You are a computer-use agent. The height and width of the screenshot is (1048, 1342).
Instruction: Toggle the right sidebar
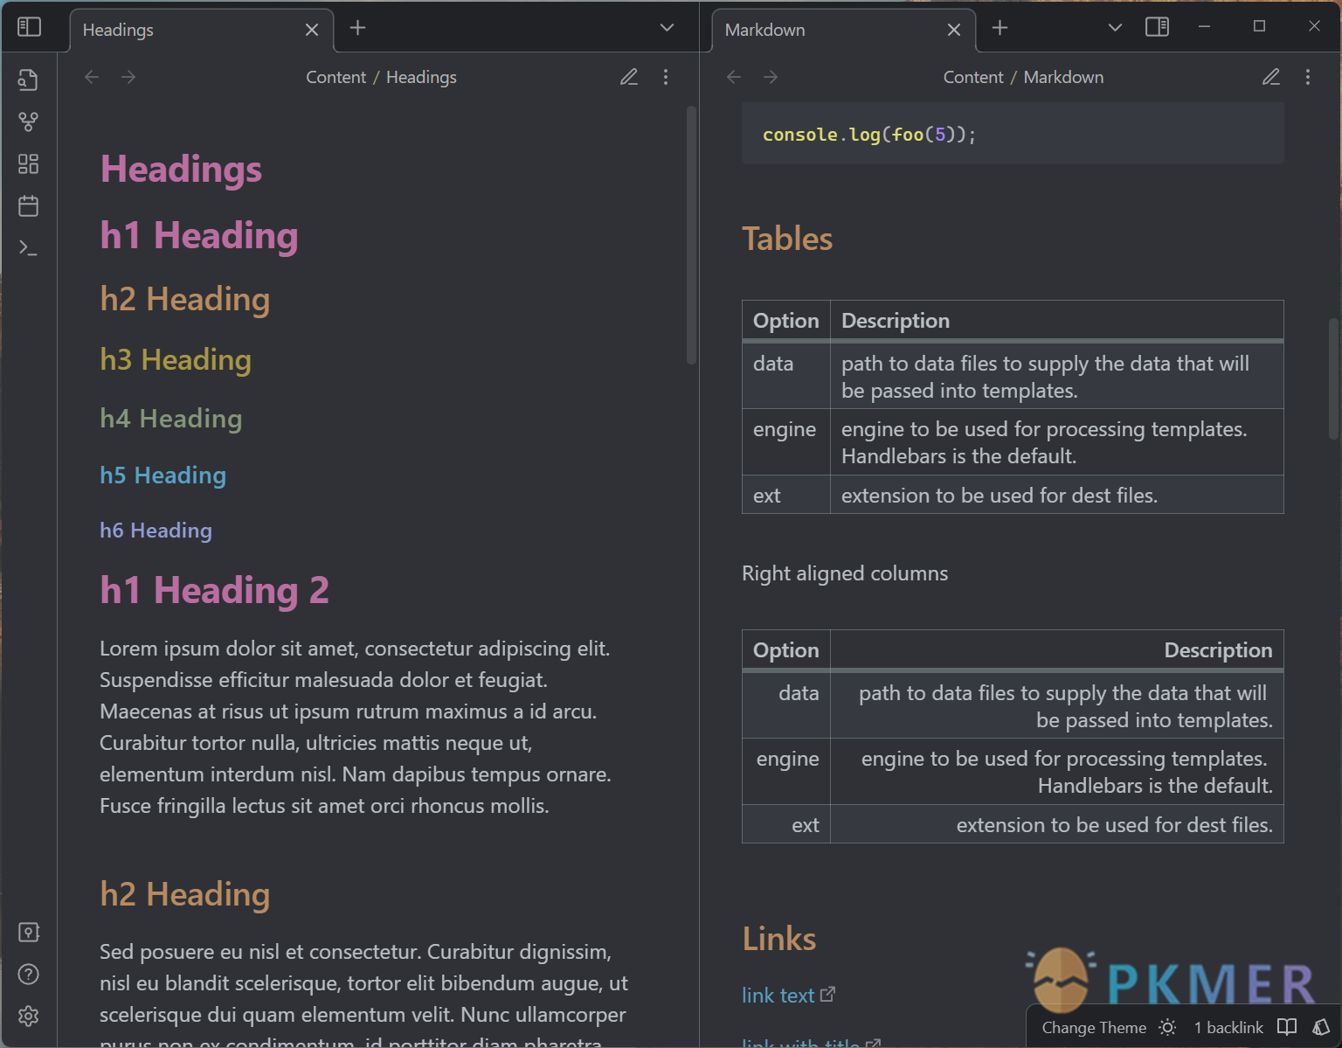click(1157, 27)
